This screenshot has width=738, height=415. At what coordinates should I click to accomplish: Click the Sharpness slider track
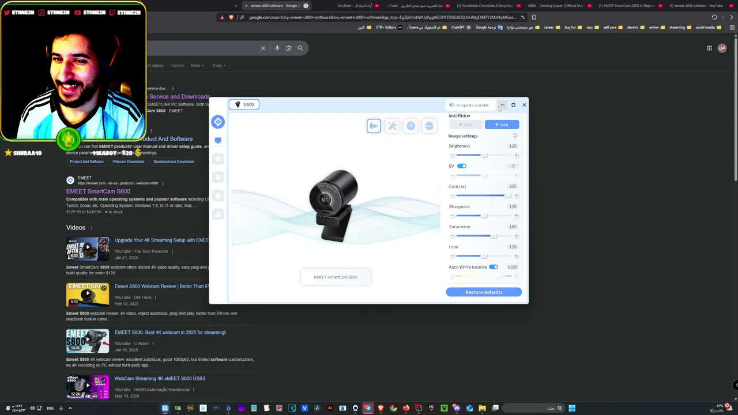tap(484, 216)
